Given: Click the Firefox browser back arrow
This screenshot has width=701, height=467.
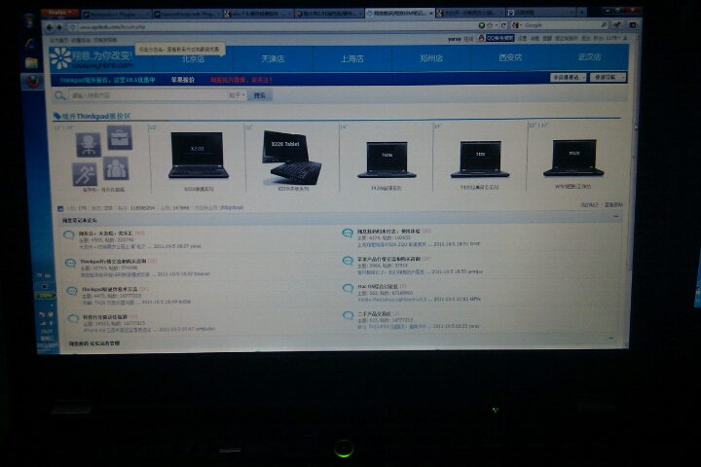Looking at the screenshot, I should [x=50, y=27].
